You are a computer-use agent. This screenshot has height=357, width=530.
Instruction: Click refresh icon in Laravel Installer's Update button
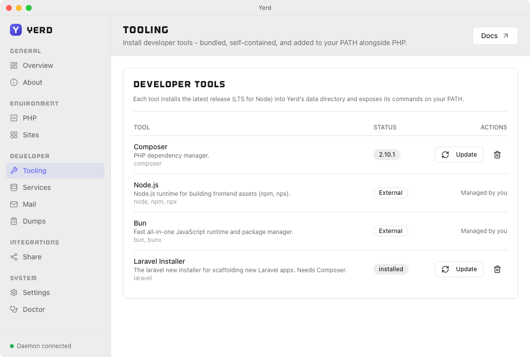click(445, 269)
